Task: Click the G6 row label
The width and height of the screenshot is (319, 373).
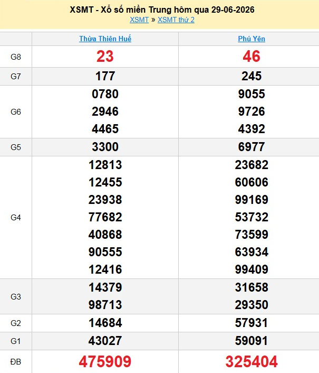Action: pyautogui.click(x=16, y=111)
